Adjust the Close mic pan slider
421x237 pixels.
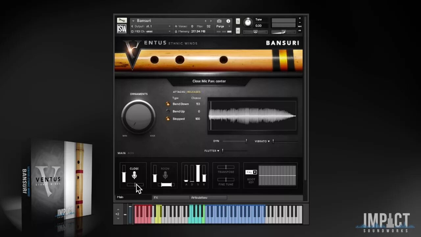coord(135,185)
